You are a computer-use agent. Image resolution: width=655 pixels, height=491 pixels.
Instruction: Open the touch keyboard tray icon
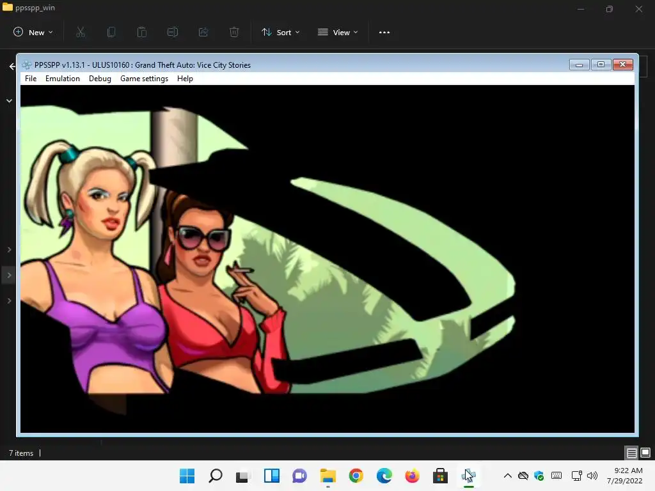(x=556, y=476)
